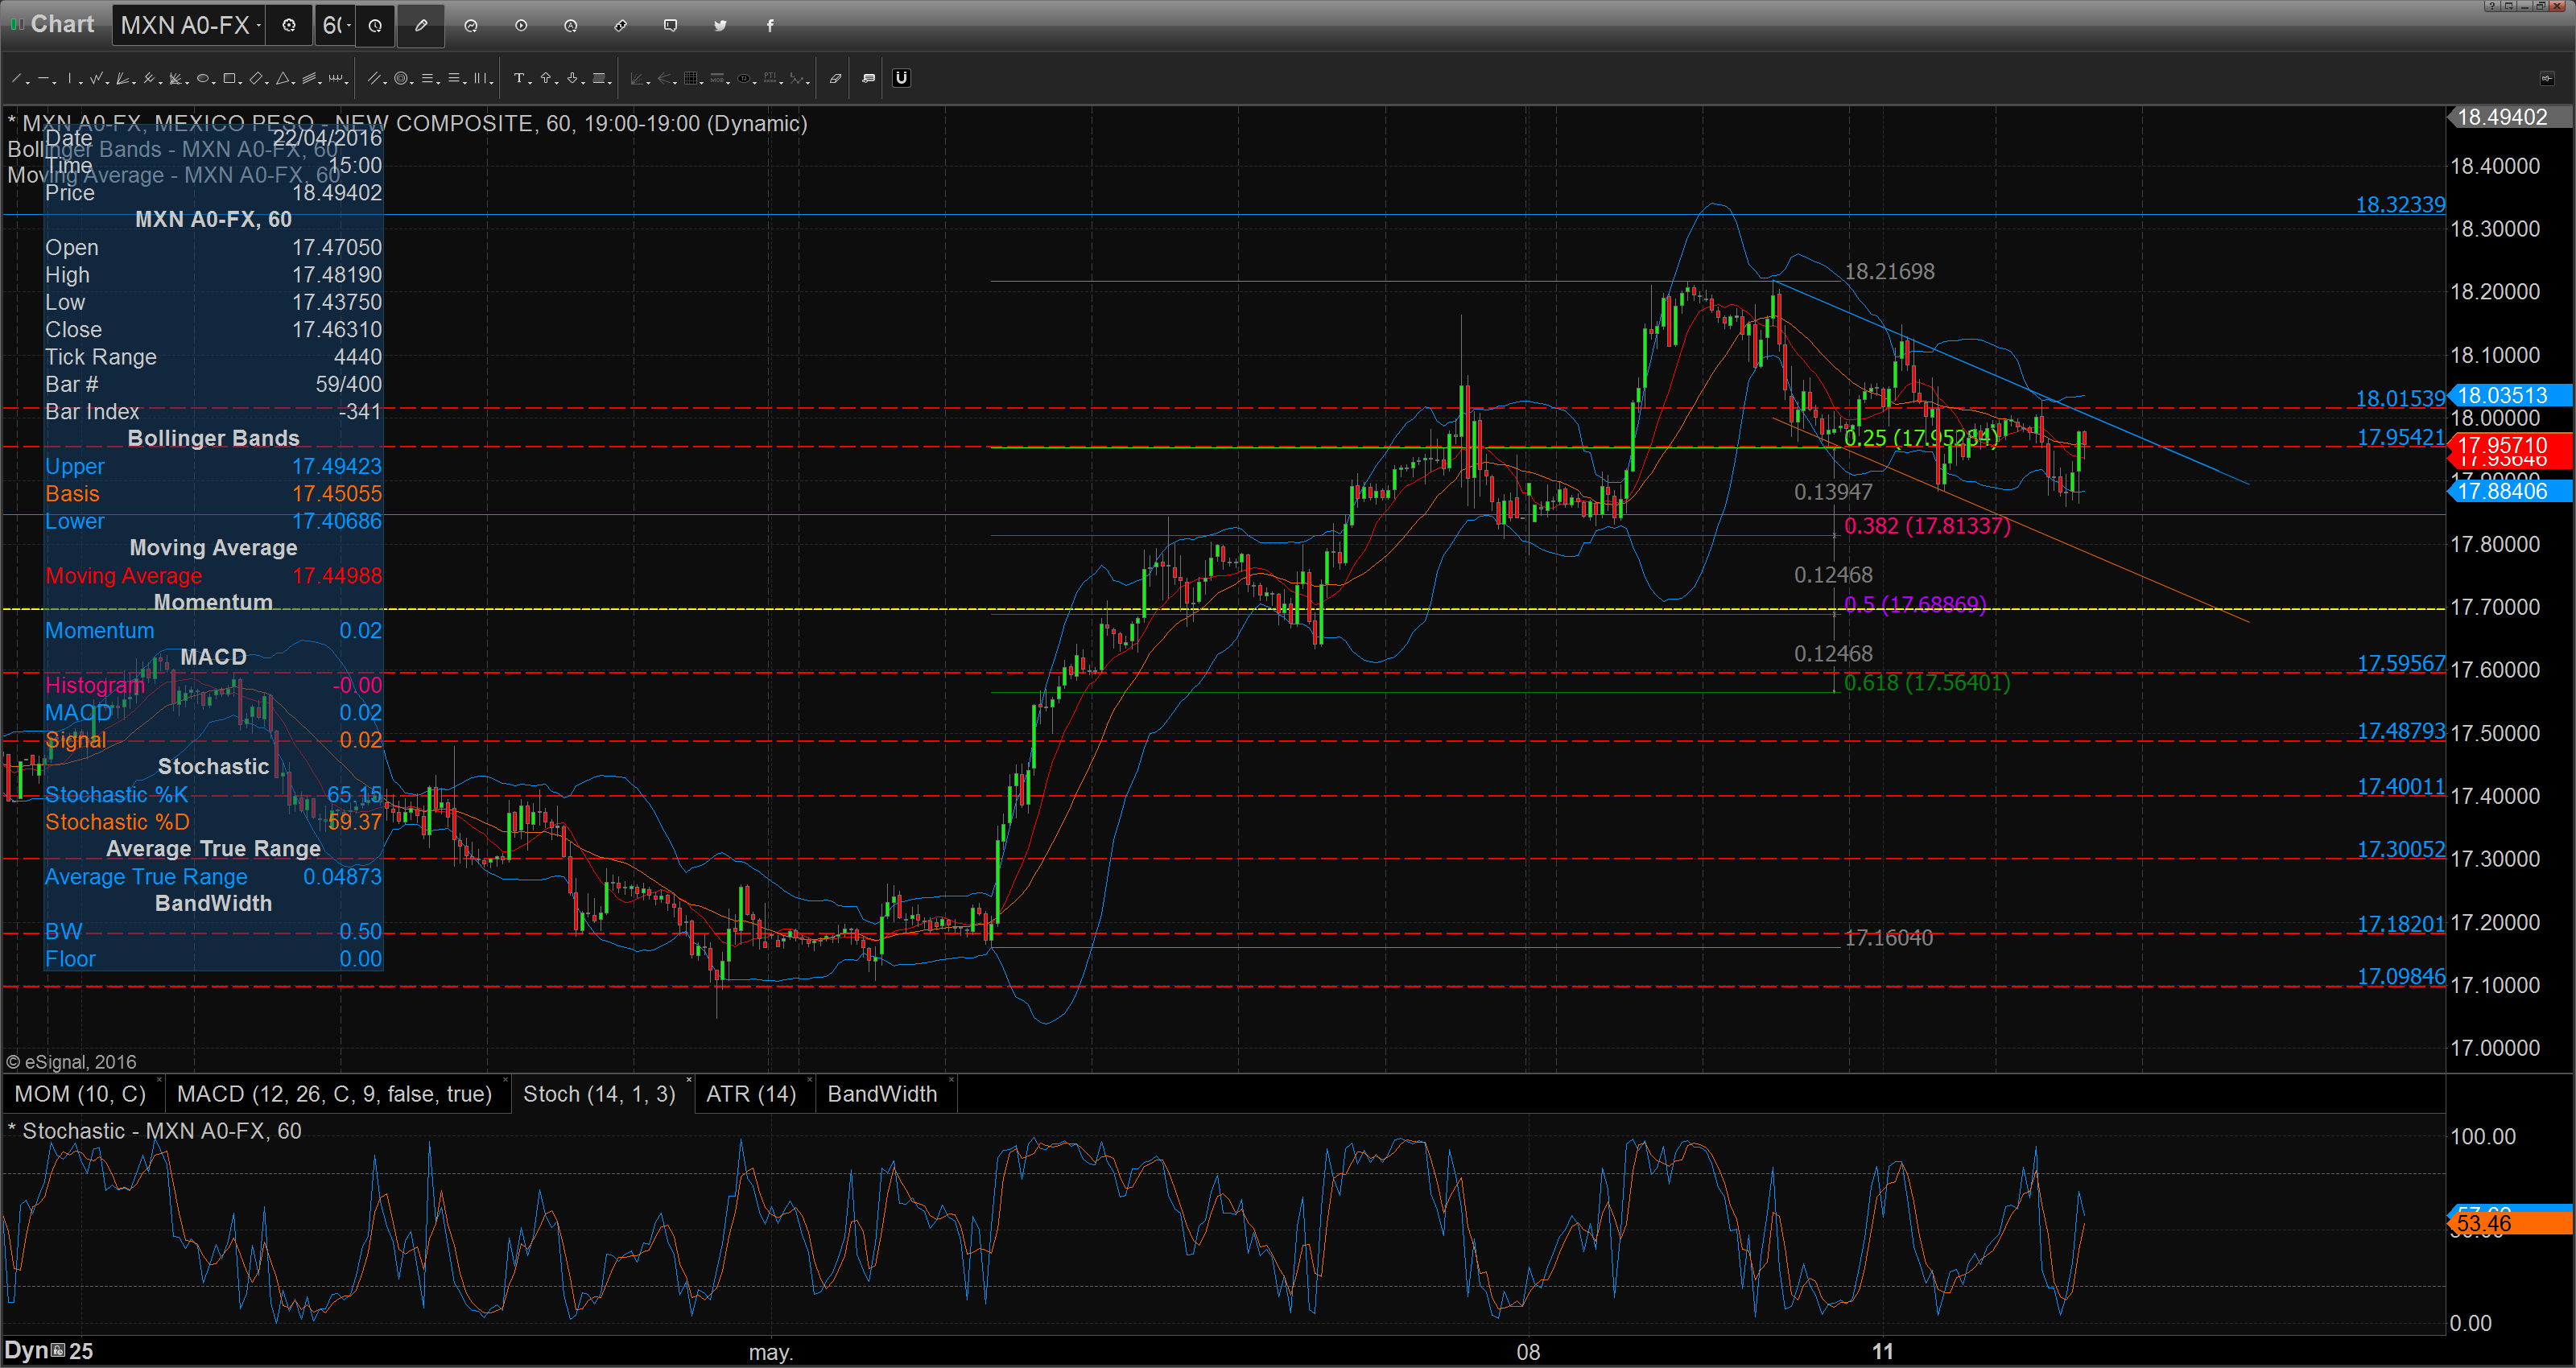Screen dimensions: 2576x1368
Task: Click the 17.16040 low price label
Action: [x=1888, y=938]
